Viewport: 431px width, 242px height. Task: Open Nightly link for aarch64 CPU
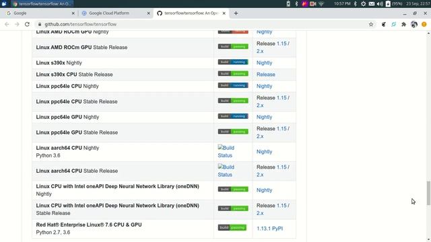click(264, 151)
